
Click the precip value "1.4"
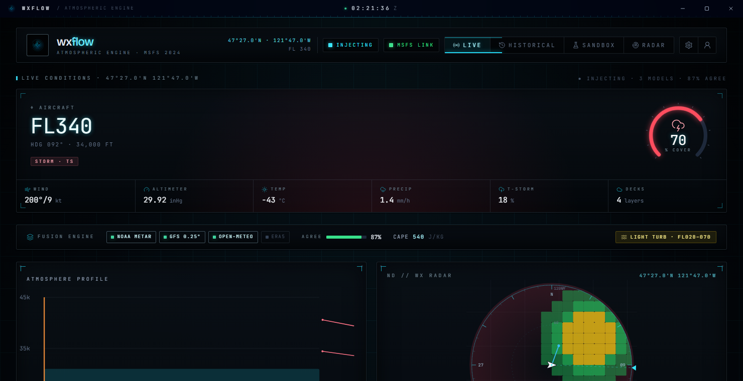click(x=387, y=200)
